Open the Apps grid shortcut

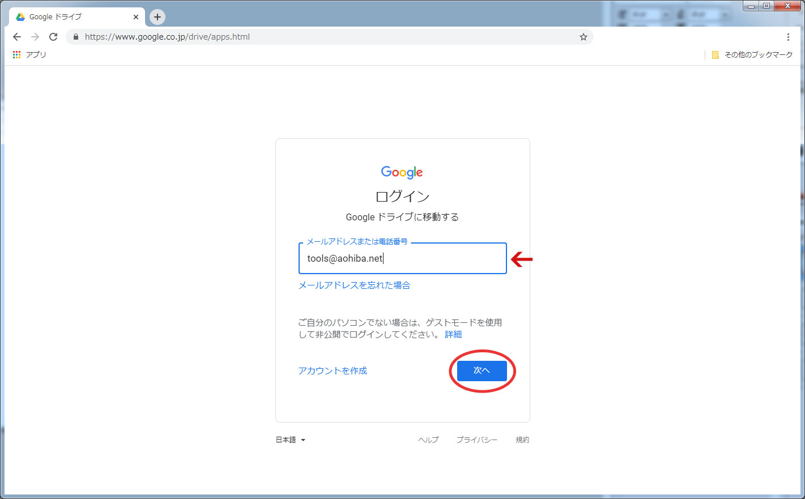pyautogui.click(x=29, y=54)
